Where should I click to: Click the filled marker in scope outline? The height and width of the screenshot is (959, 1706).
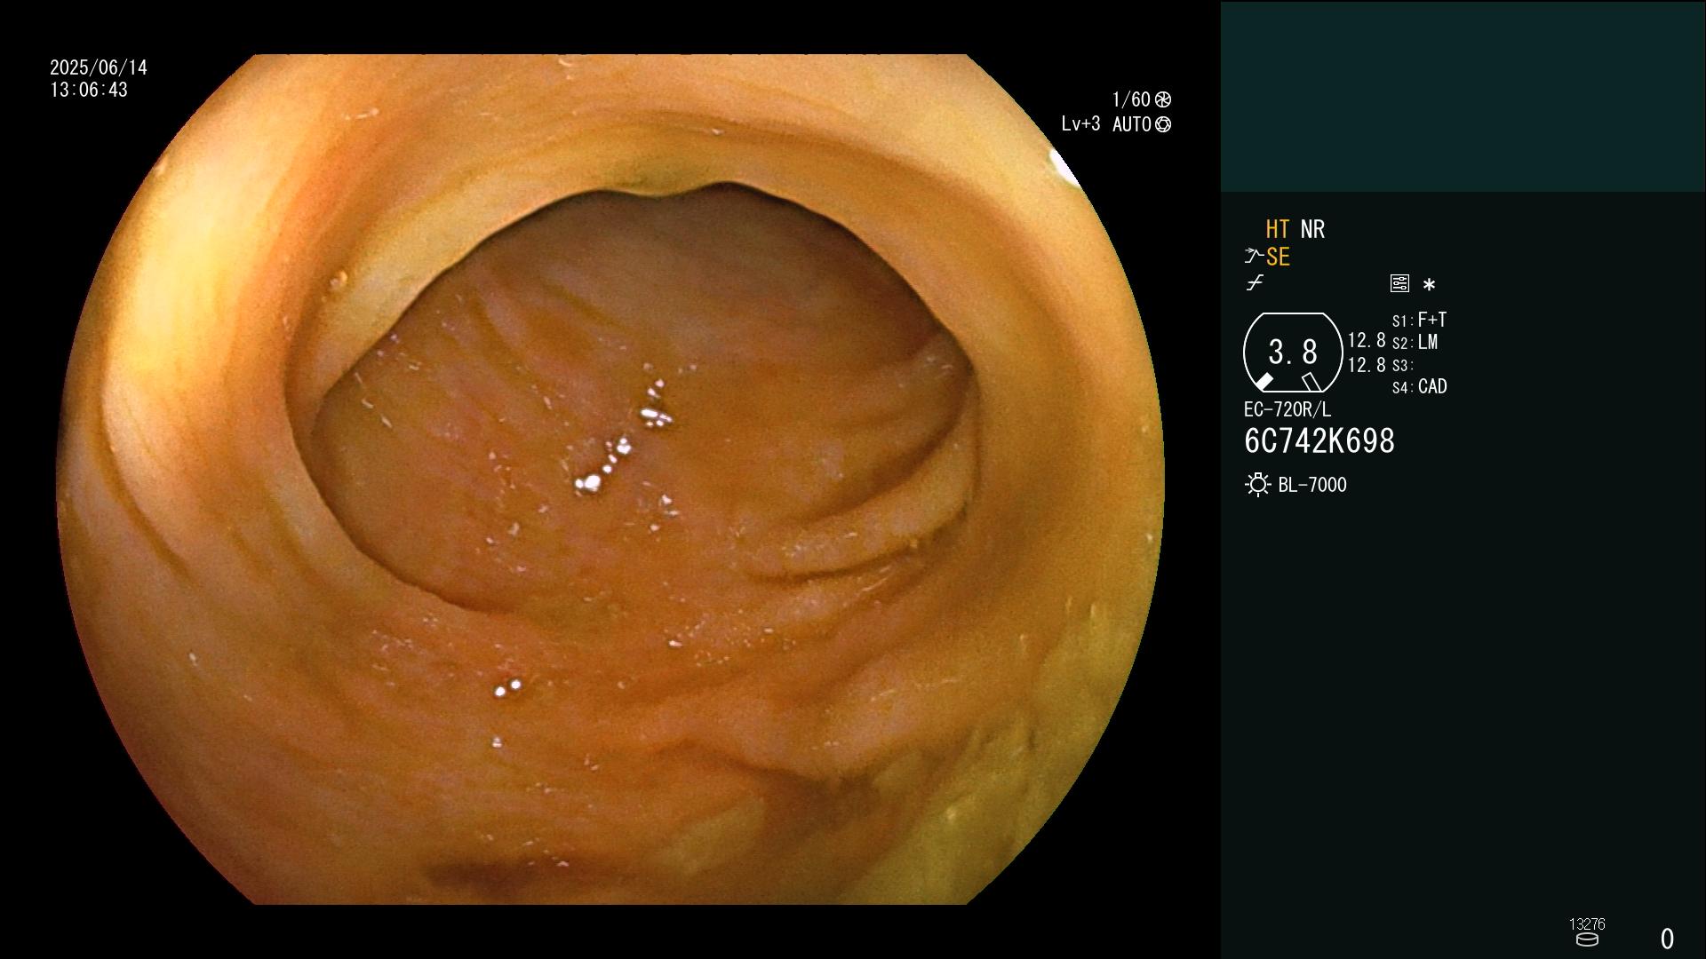pyautogui.click(x=1264, y=382)
